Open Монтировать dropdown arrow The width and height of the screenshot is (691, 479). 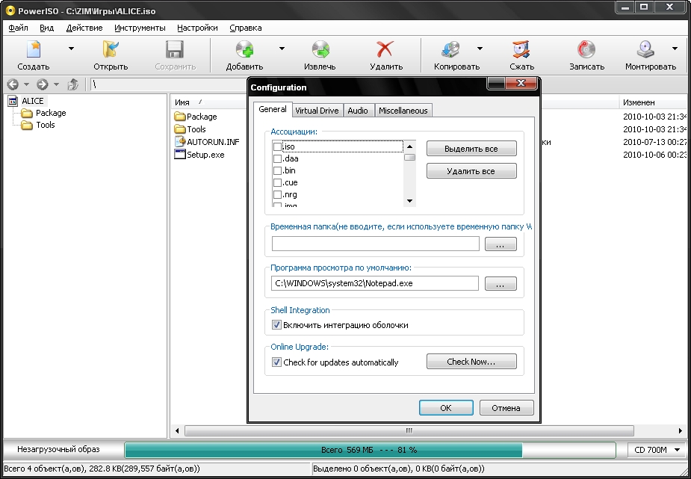(x=675, y=49)
